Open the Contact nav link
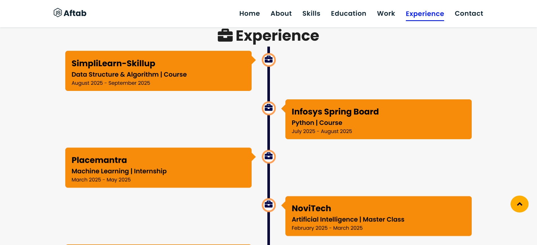The width and height of the screenshot is (537, 245). click(469, 13)
